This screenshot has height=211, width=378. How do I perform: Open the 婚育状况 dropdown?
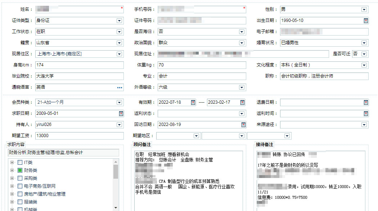(x=364, y=43)
